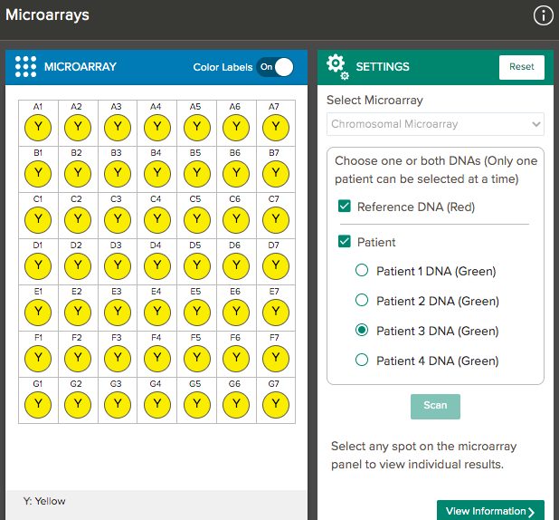Select microarray spot D7
This screenshot has height=520, width=559.
[276, 266]
